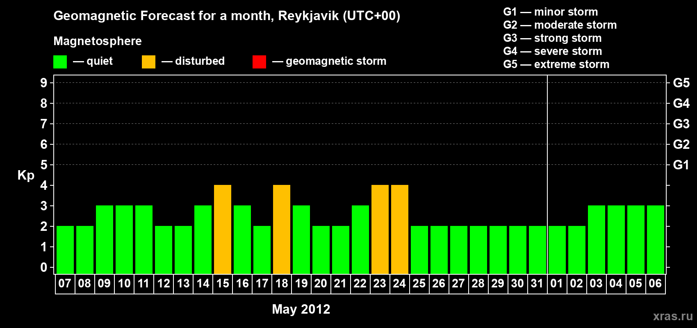Click the green bar for day 16
This screenshot has width=697, height=328.
tap(242, 239)
